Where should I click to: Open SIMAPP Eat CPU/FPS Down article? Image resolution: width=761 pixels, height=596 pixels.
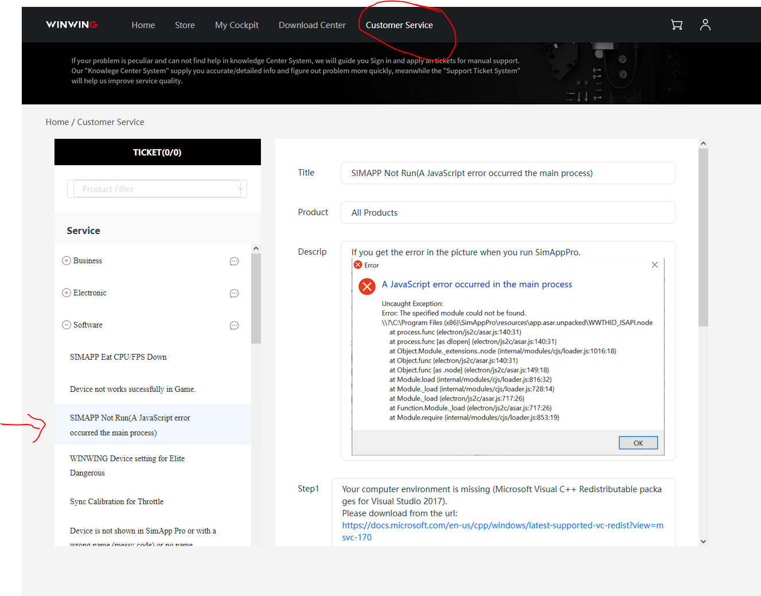(118, 357)
